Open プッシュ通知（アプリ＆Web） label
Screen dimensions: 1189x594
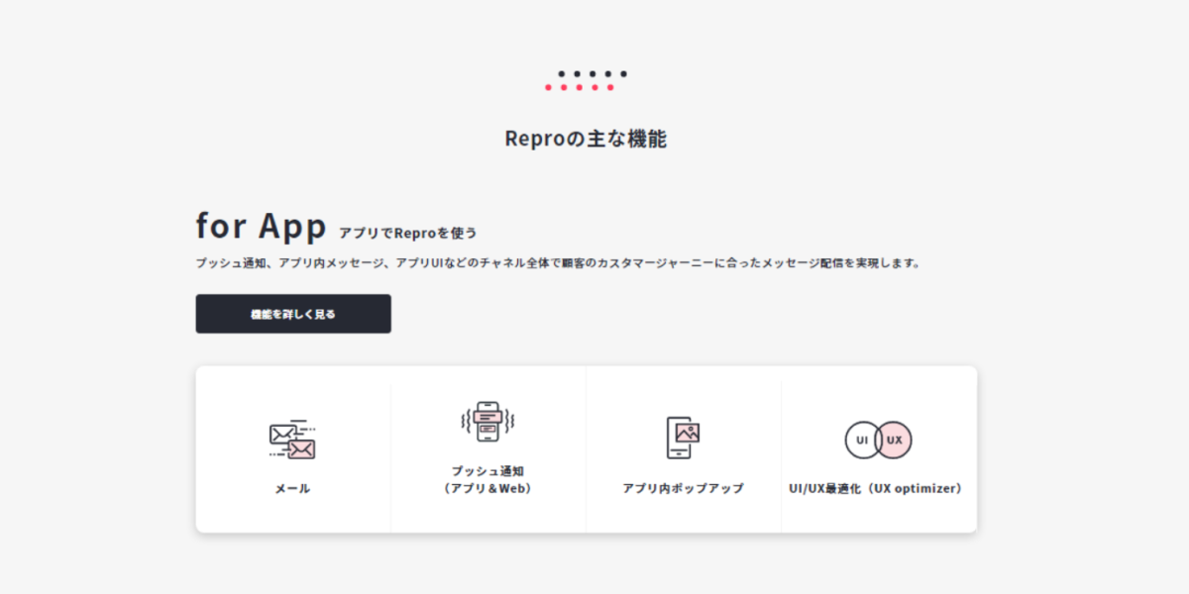point(487,480)
